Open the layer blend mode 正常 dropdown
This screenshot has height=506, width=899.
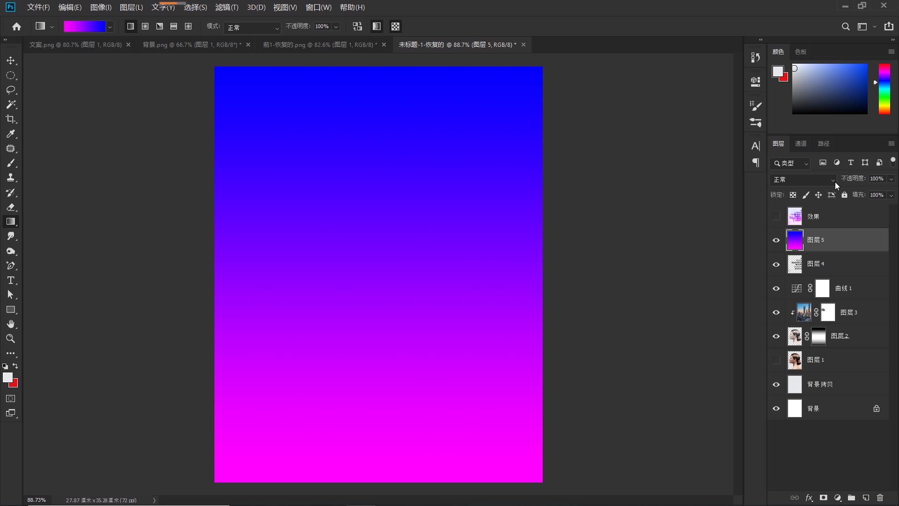point(803,179)
